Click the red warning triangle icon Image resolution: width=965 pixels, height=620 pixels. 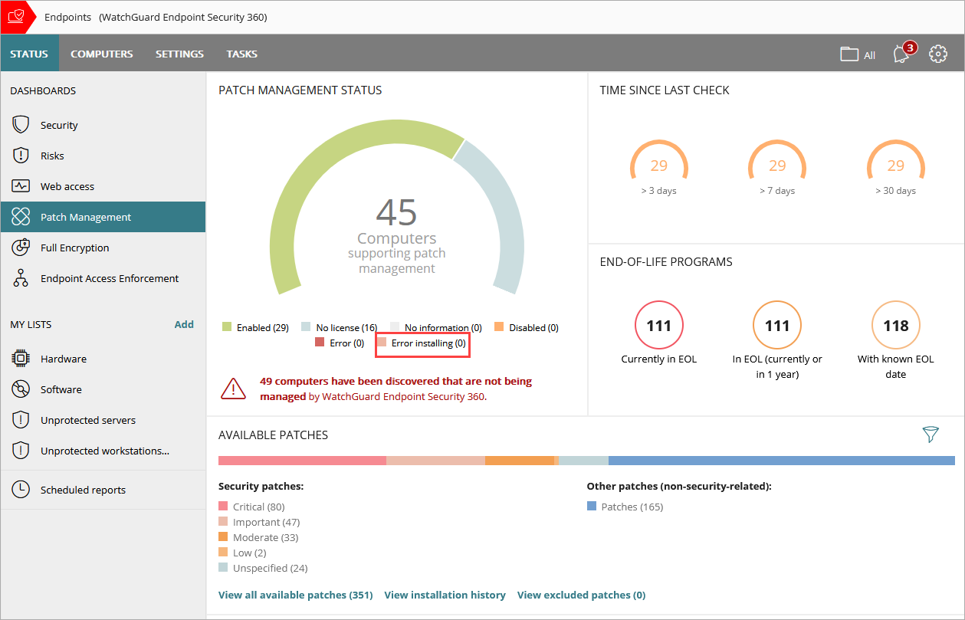pos(233,389)
